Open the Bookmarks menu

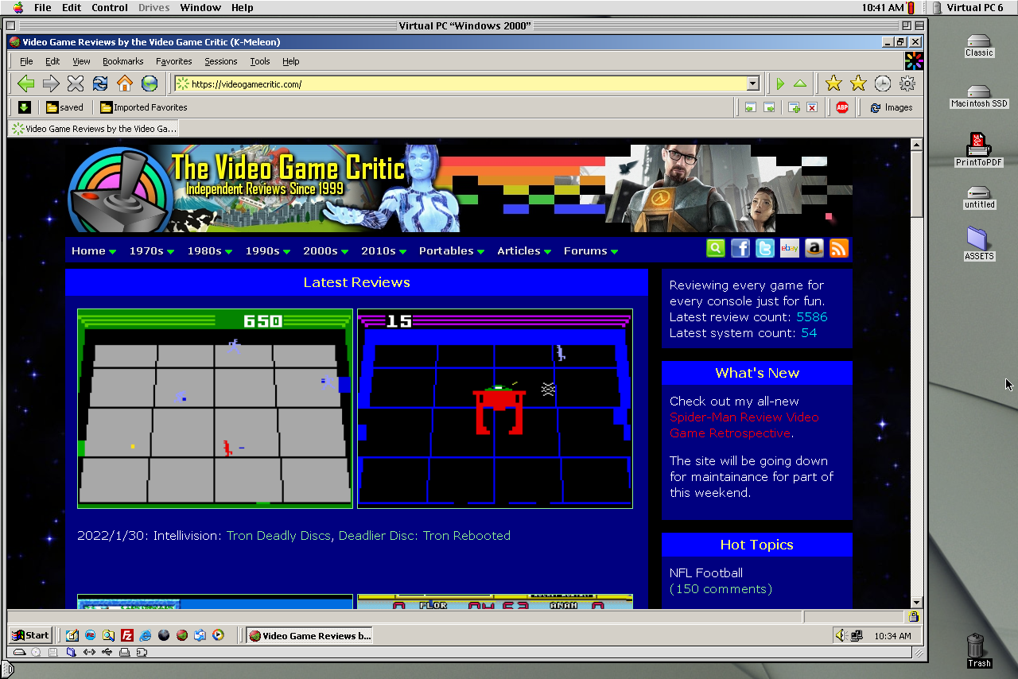click(123, 61)
